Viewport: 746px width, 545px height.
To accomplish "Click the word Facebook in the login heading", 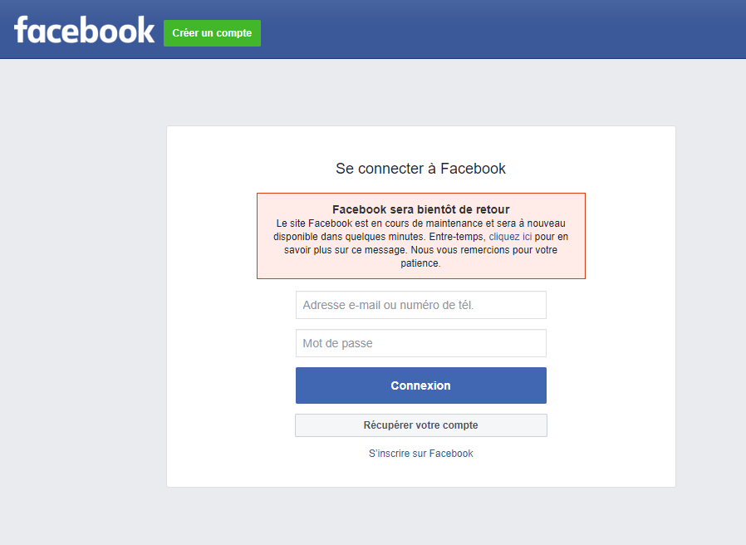I will pos(473,169).
